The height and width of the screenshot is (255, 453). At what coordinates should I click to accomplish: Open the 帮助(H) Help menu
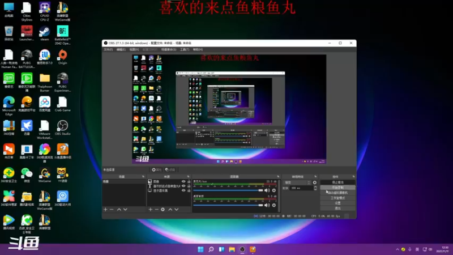[x=198, y=49]
